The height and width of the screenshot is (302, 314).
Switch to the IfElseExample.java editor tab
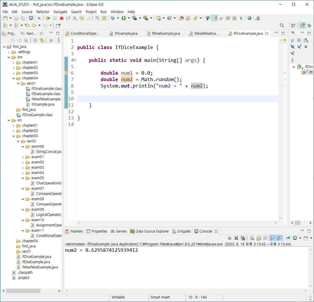point(164,34)
